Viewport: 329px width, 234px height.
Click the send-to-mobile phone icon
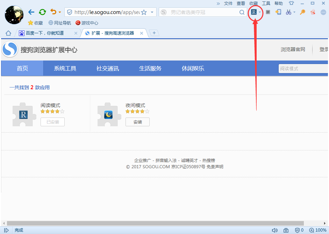click(278, 12)
